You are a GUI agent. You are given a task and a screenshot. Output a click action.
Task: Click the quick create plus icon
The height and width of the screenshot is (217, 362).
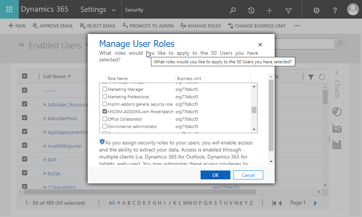(x=269, y=10)
